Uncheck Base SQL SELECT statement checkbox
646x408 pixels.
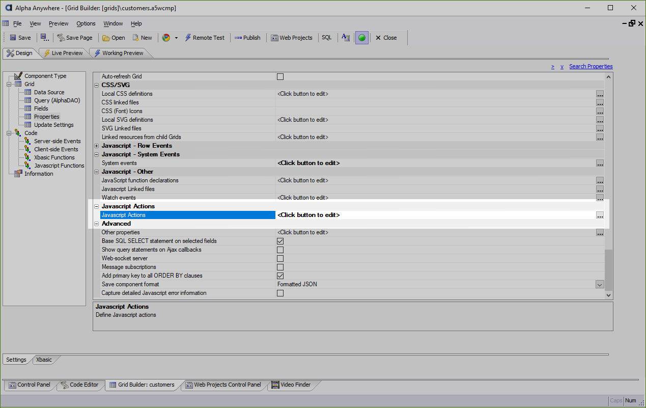(x=280, y=241)
